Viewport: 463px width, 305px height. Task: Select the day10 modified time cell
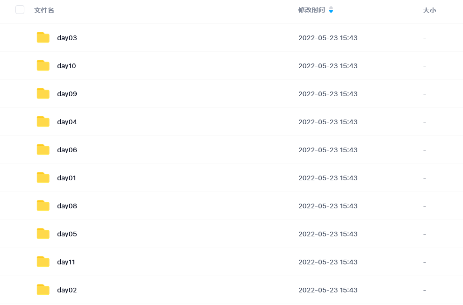(328, 66)
